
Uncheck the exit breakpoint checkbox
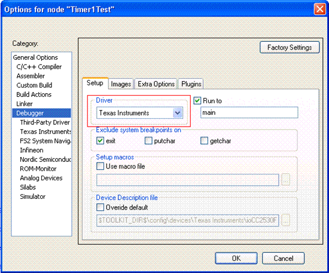[100, 140]
